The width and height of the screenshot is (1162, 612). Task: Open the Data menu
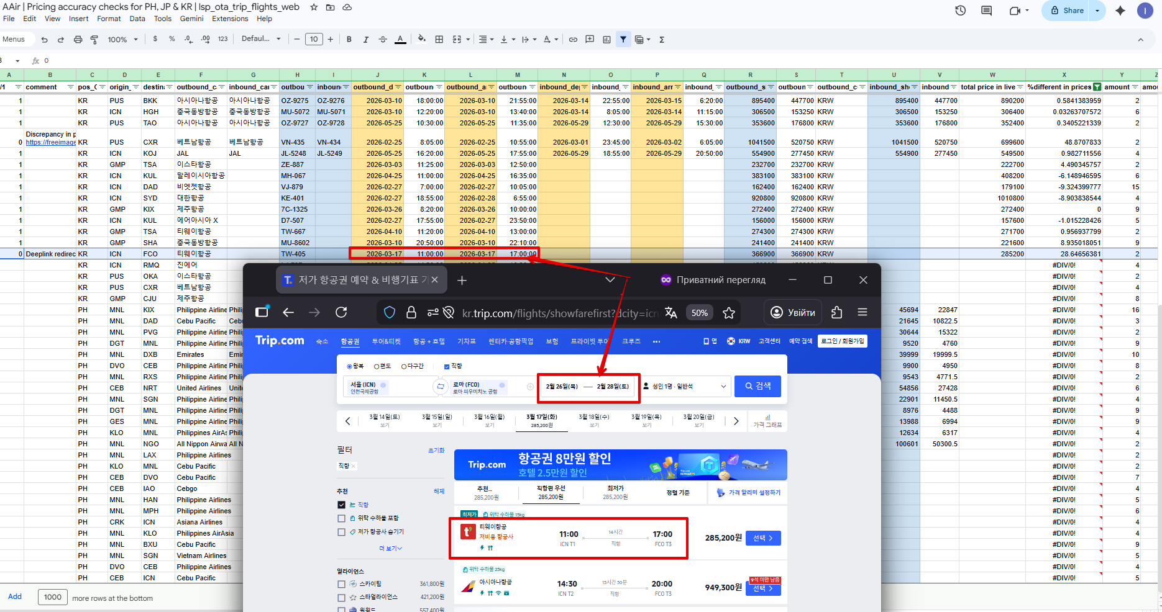(137, 19)
